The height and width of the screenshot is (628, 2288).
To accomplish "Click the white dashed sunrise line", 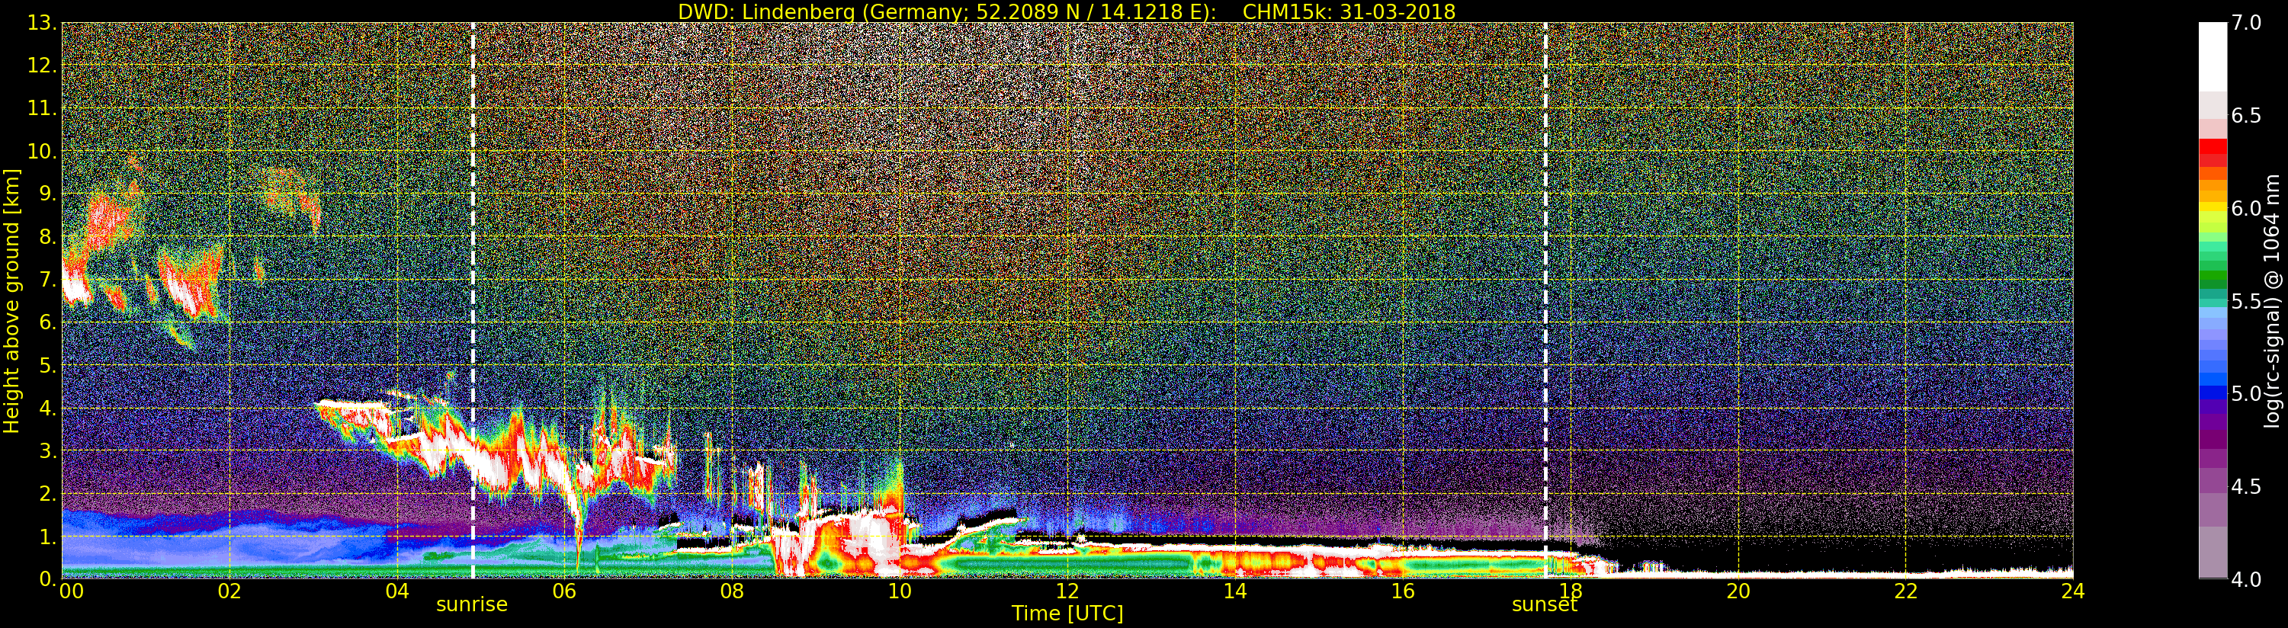I will pos(473,300).
